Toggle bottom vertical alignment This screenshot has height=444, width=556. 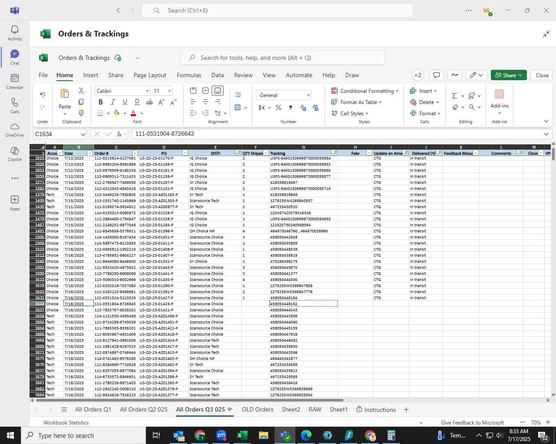[x=218, y=91]
